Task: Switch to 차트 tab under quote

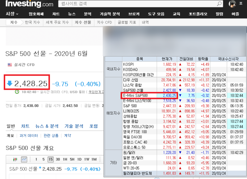Action: (x=25, y=126)
